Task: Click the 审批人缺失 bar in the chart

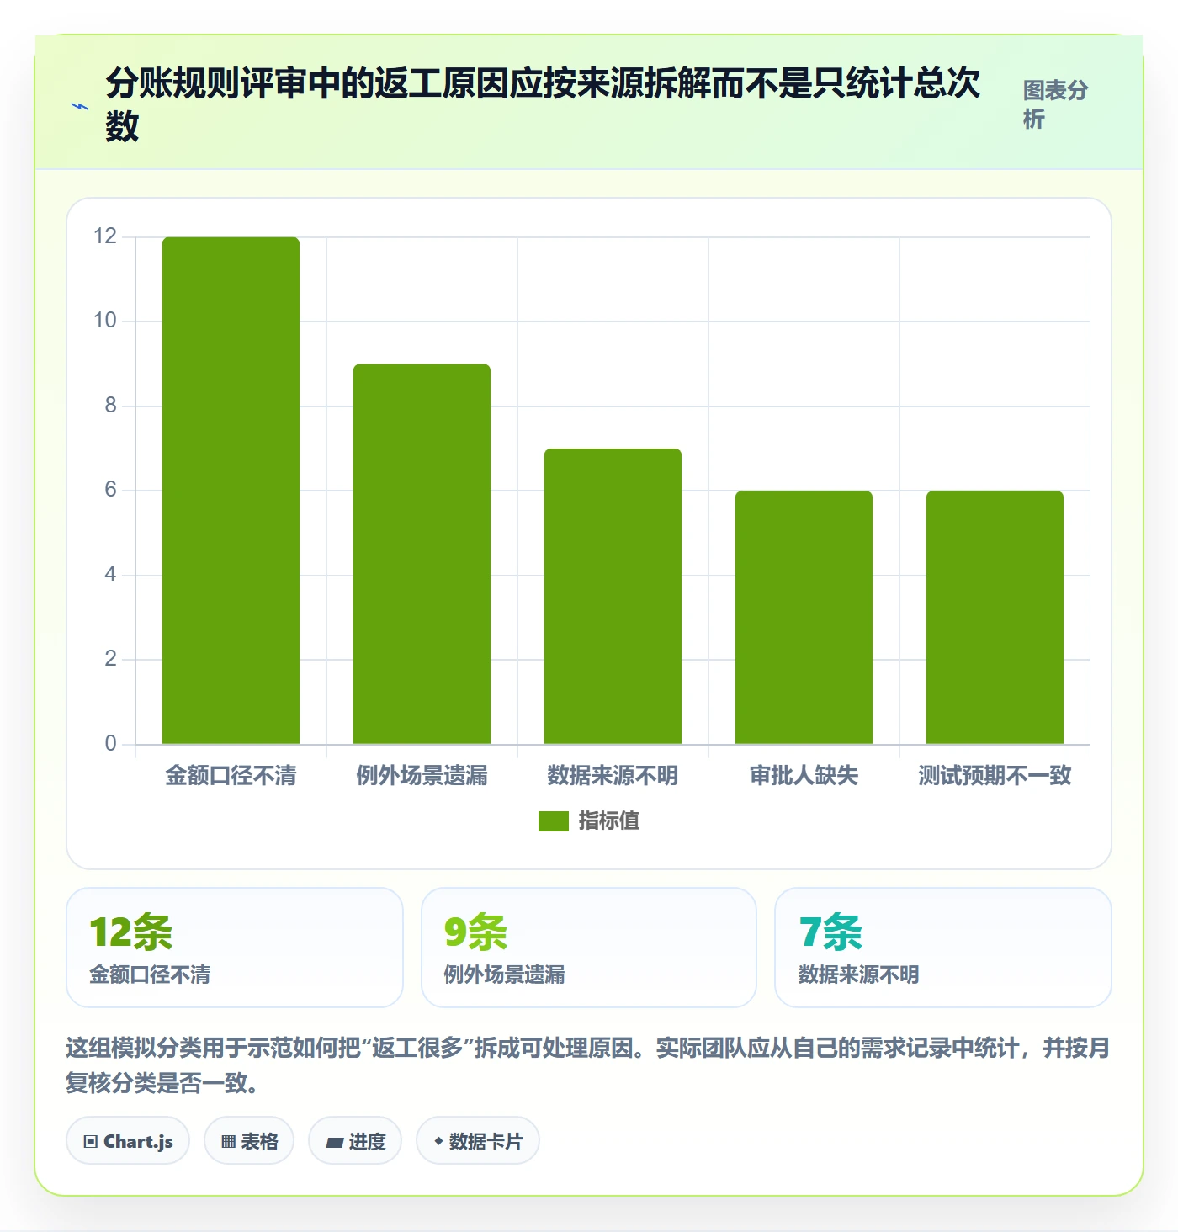Action: point(804,617)
